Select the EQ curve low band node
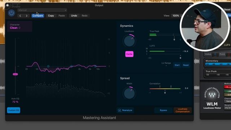The width and height of the screenshot is (231, 130). click(x=48, y=66)
